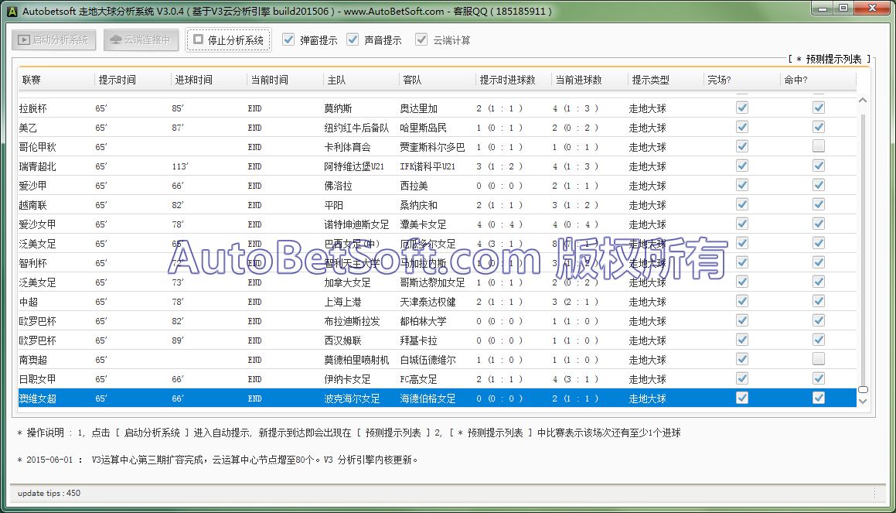Select the 智利杯 league cell
The width and height of the screenshot is (896, 513).
click(x=33, y=263)
